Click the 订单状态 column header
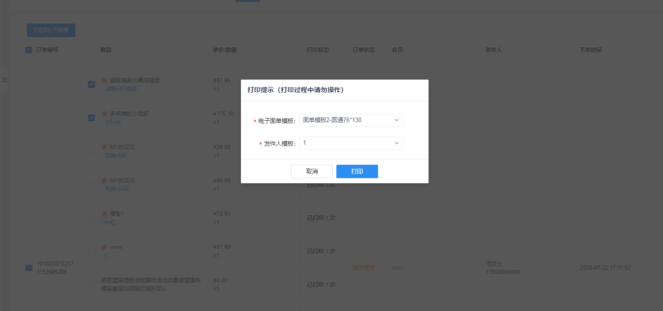 pyautogui.click(x=364, y=50)
